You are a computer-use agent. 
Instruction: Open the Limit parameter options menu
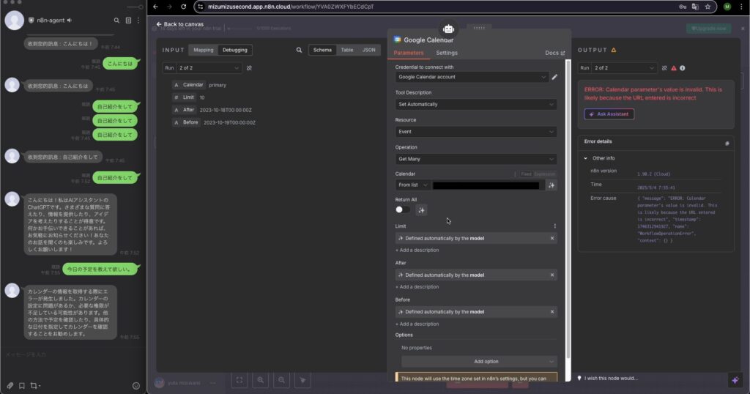(x=555, y=226)
